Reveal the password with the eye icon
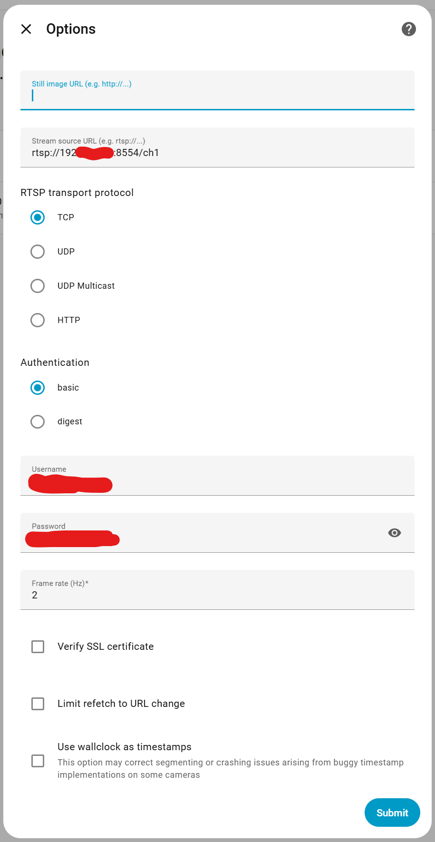The width and height of the screenshot is (435, 842). pyautogui.click(x=394, y=533)
